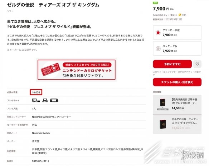Select ダウンロード版 radio option
The height and width of the screenshot is (166, 209).
(158, 32)
